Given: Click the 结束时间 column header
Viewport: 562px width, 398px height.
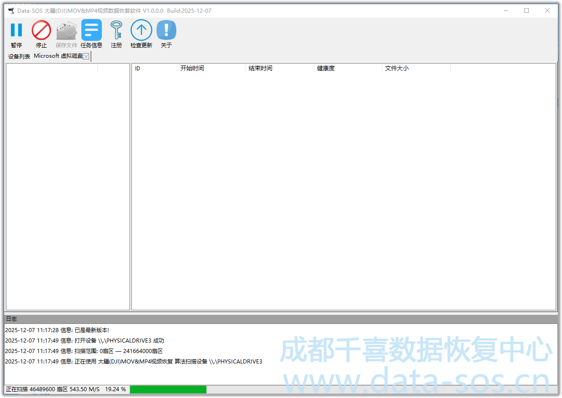Looking at the screenshot, I should click(x=279, y=68).
